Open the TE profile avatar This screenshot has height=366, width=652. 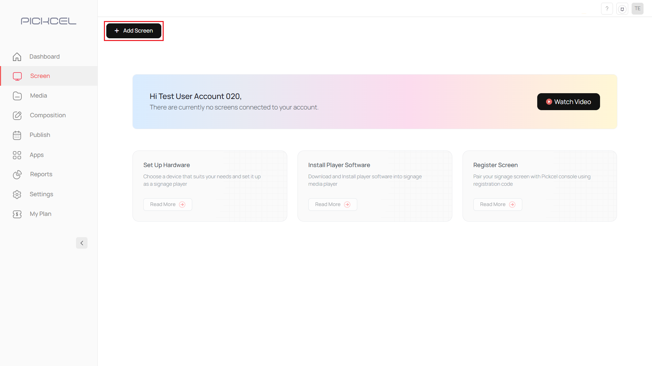point(637,8)
